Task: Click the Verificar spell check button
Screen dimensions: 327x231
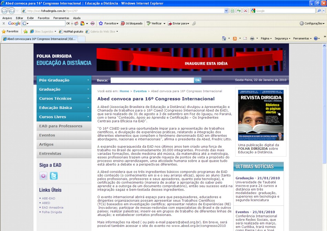Action: (154, 24)
